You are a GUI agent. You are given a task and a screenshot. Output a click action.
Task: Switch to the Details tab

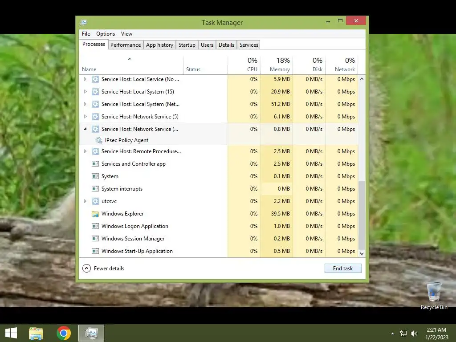pos(226,45)
